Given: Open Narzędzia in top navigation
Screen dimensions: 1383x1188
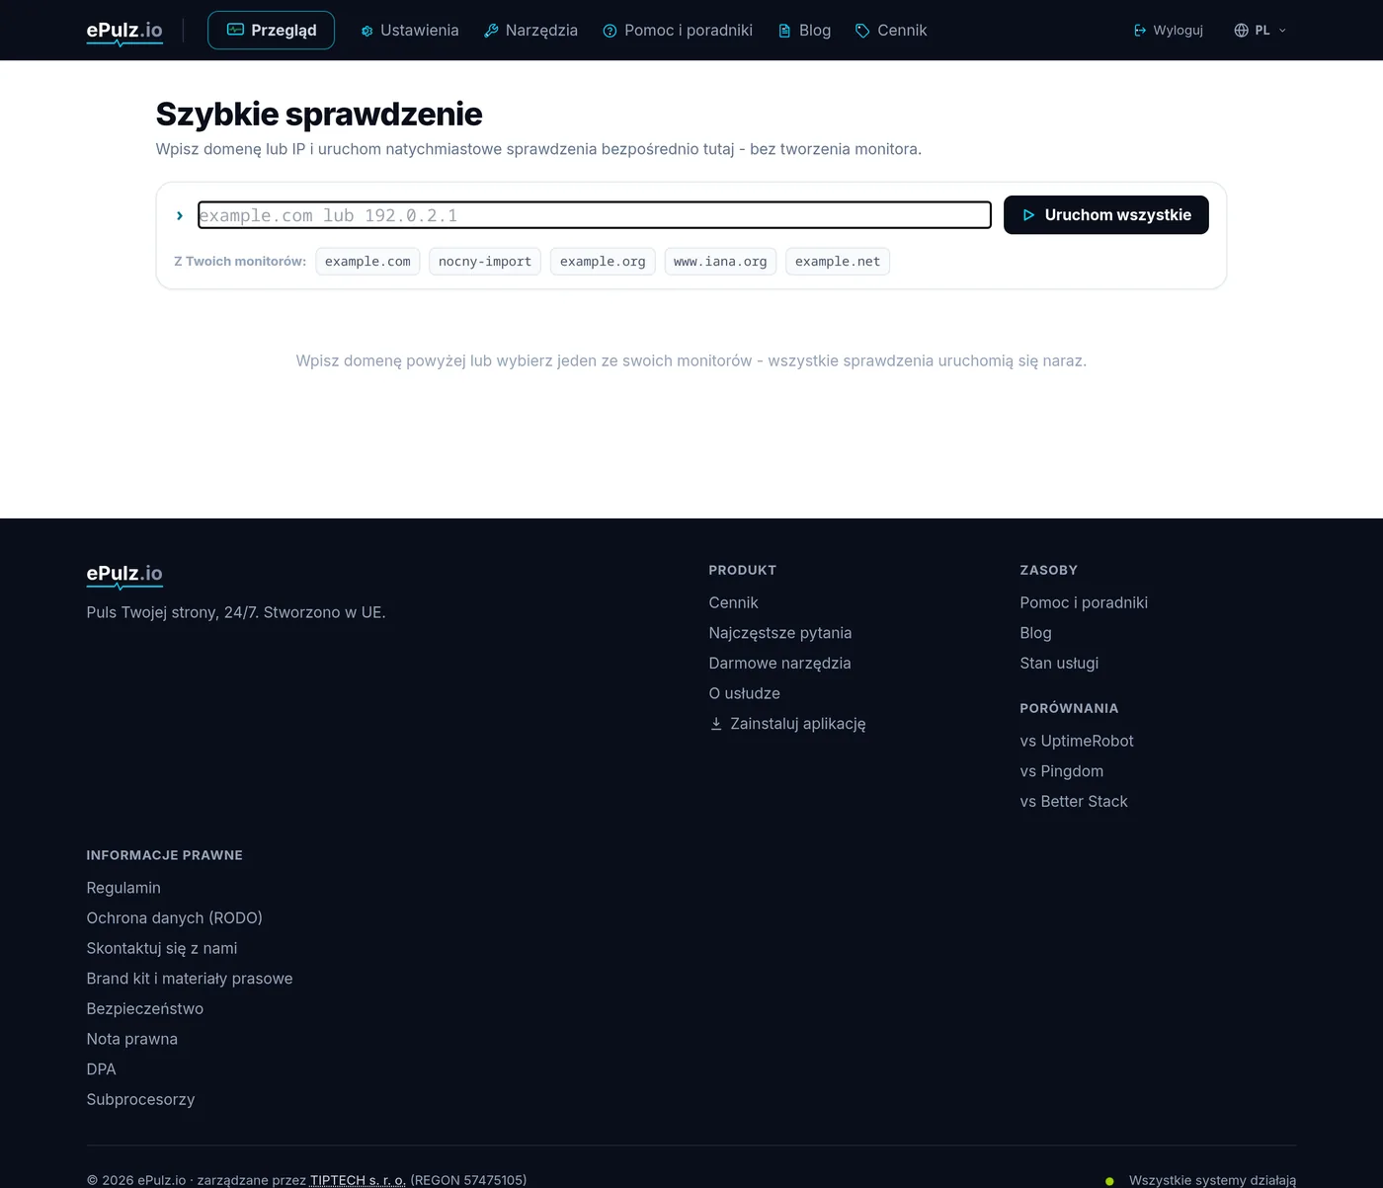Looking at the screenshot, I should 530,31.
